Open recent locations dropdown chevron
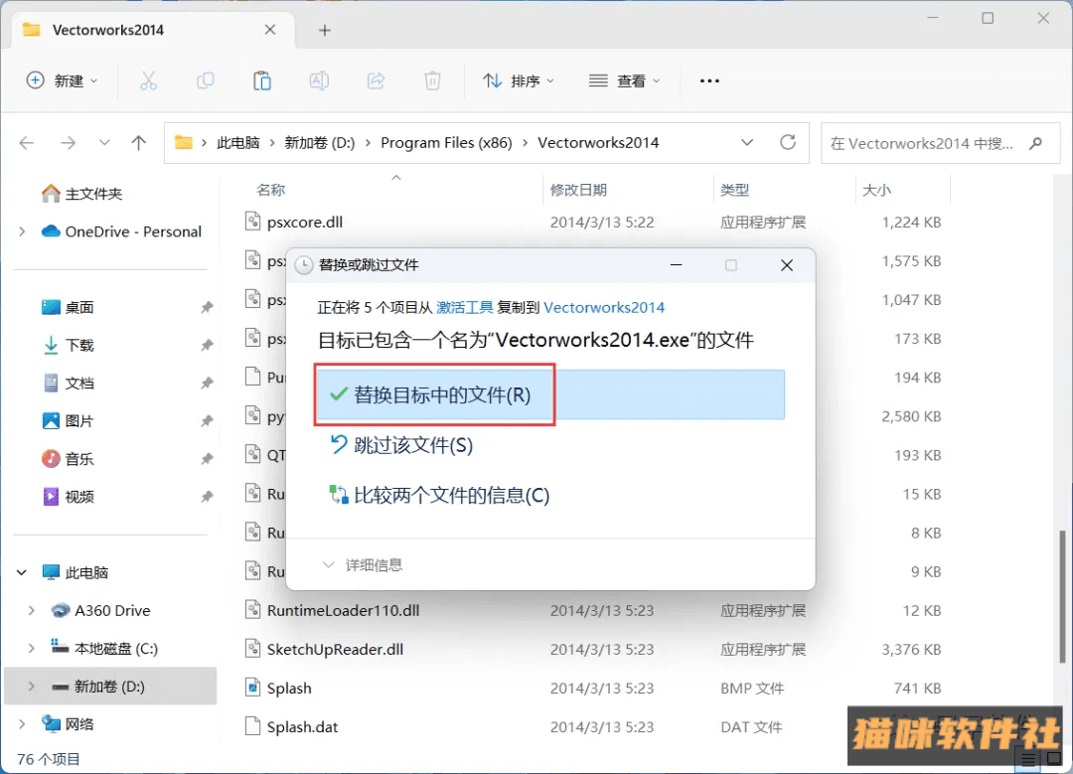 (104, 142)
